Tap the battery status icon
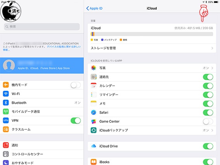 pos(216,2)
